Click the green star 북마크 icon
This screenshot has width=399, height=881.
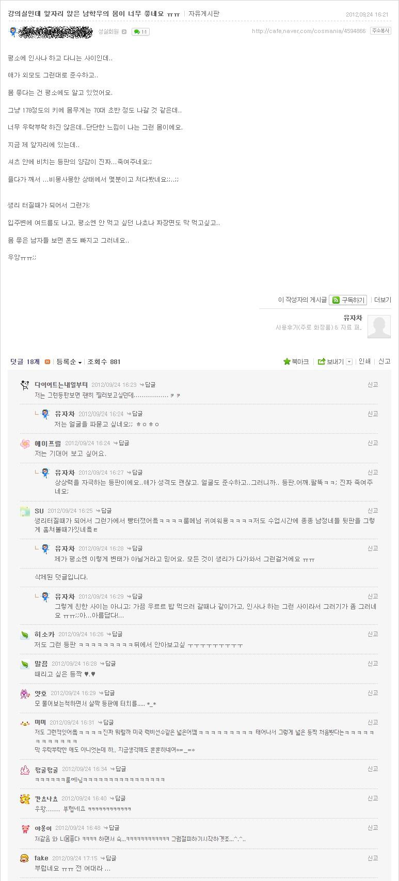287,361
